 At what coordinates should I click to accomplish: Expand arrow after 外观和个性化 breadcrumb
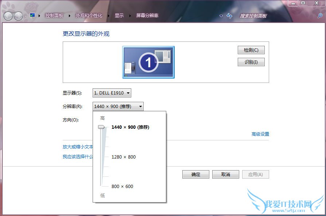point(109,16)
